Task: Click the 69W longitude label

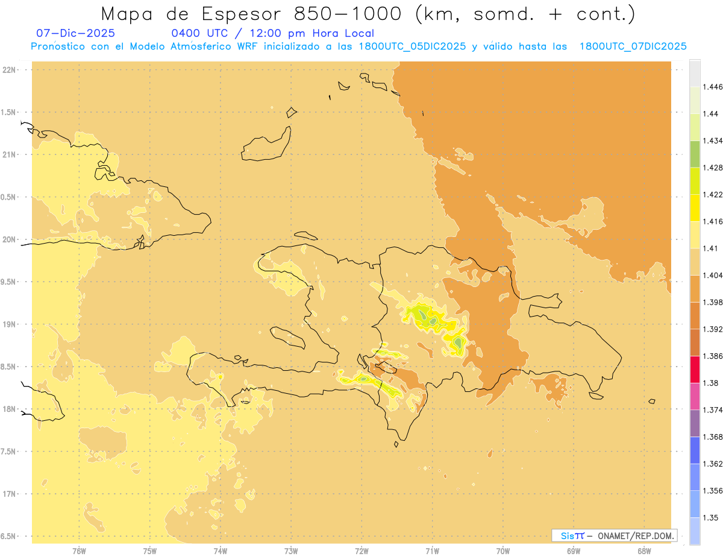Action: pyautogui.click(x=574, y=551)
